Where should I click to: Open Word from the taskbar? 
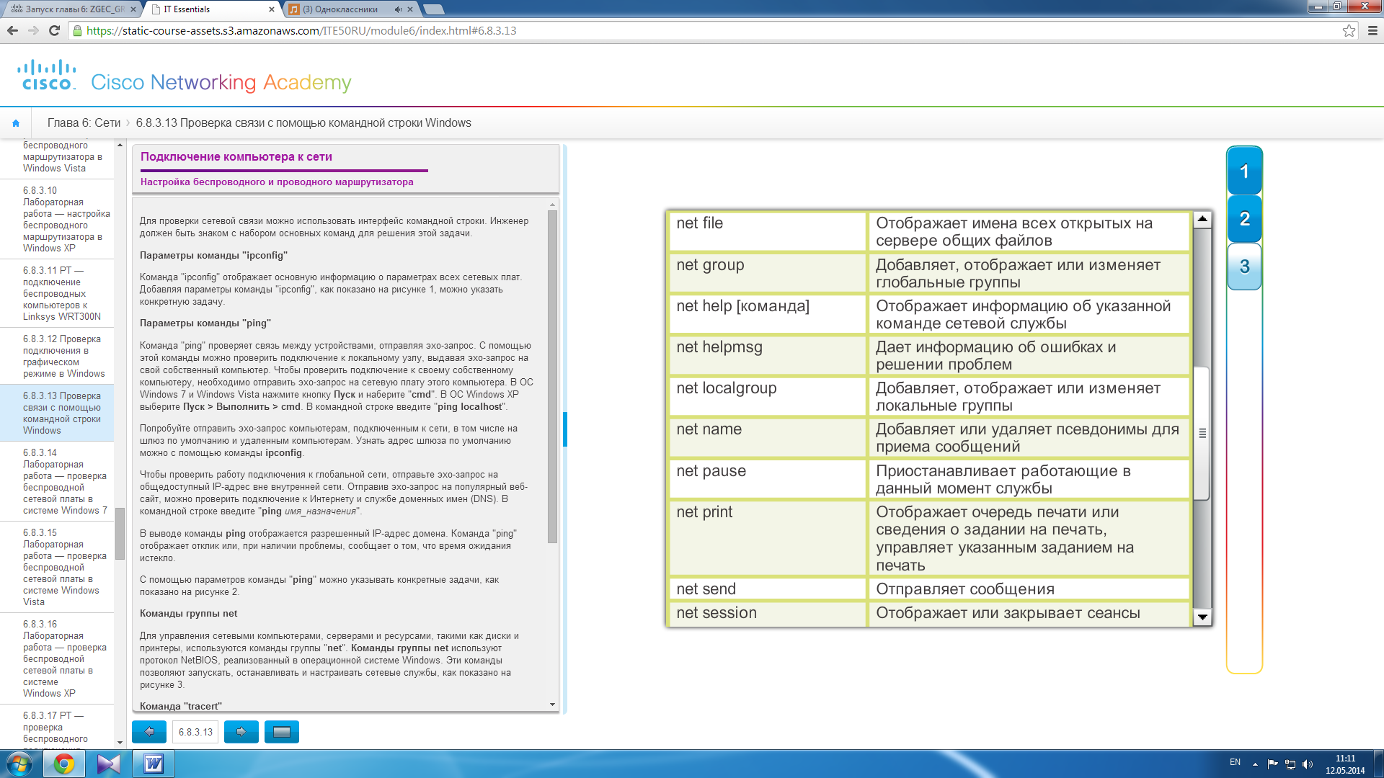154,764
